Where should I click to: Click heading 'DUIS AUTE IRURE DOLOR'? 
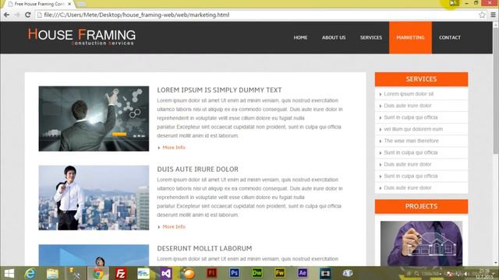pyautogui.click(x=197, y=170)
